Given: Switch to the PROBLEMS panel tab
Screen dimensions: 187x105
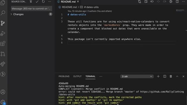Looking at the screenshot, I should [64, 76].
